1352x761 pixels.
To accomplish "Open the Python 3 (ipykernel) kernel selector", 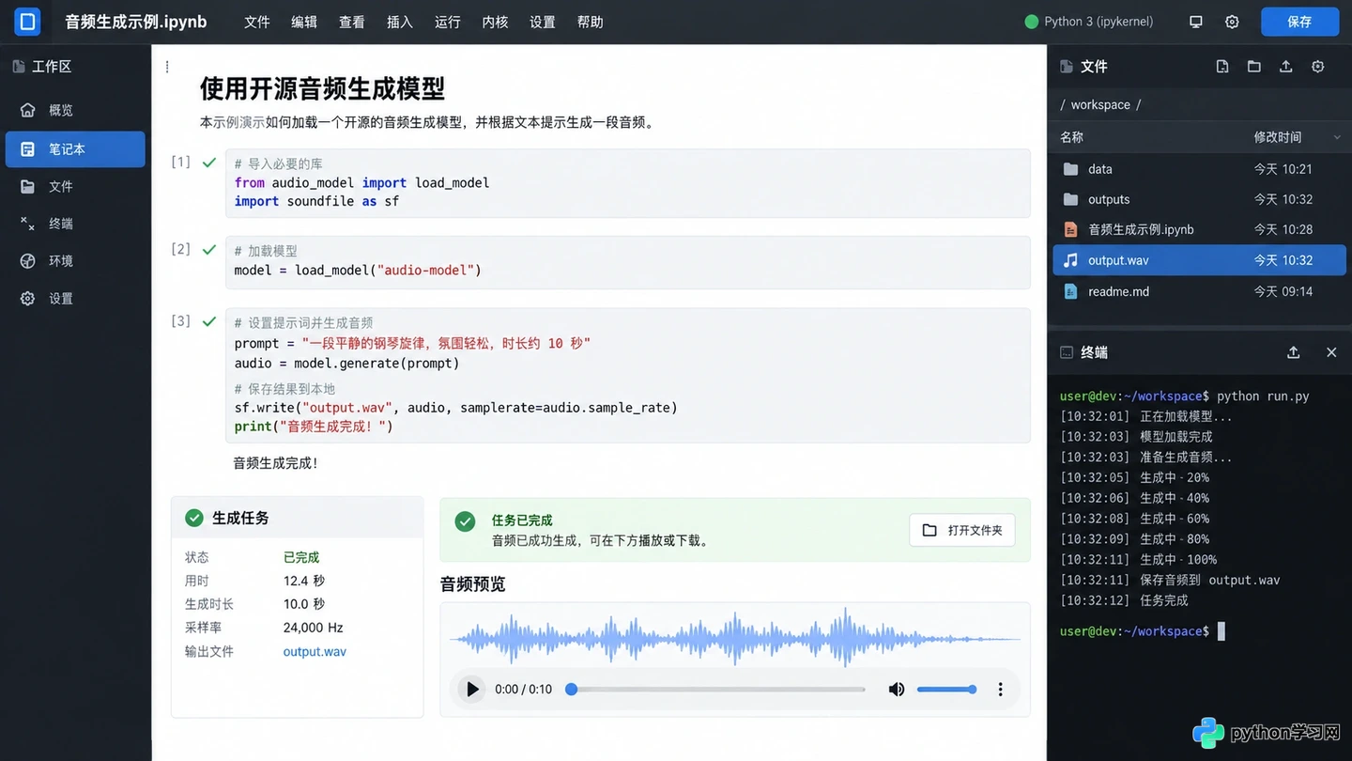I will click(x=1089, y=22).
